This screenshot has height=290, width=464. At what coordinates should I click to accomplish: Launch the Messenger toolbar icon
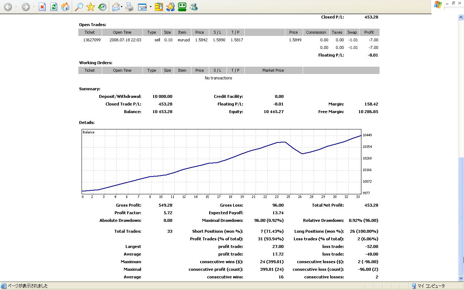194,7
